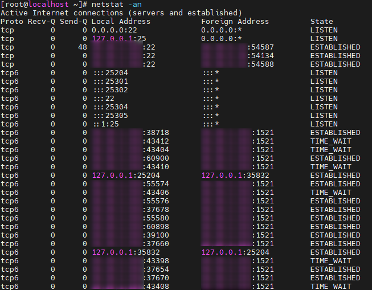Click local port :37654
Screen dimensions: 372x290
[x=156, y=269]
